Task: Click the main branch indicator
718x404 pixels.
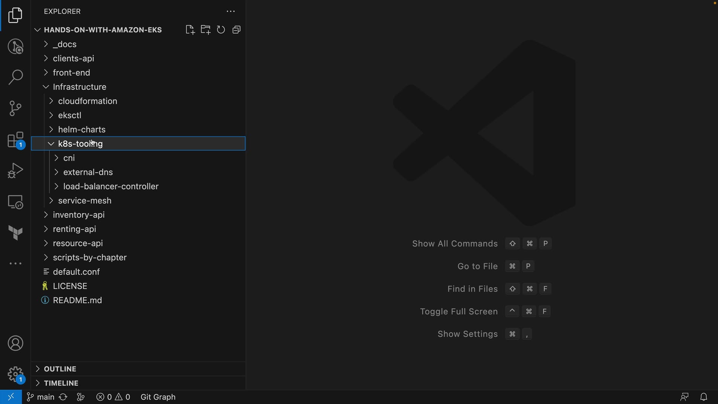Action: (41, 397)
